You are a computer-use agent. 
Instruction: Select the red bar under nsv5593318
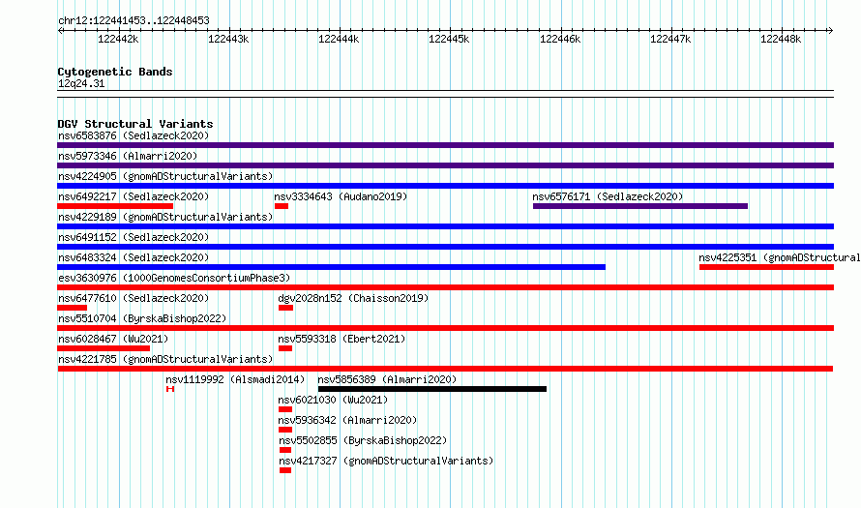(x=285, y=348)
